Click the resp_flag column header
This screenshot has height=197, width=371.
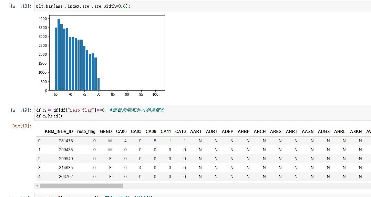click(x=86, y=132)
